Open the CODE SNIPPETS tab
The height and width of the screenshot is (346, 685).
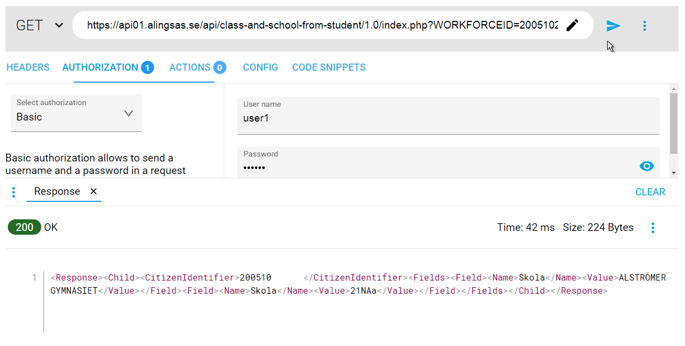tap(329, 67)
